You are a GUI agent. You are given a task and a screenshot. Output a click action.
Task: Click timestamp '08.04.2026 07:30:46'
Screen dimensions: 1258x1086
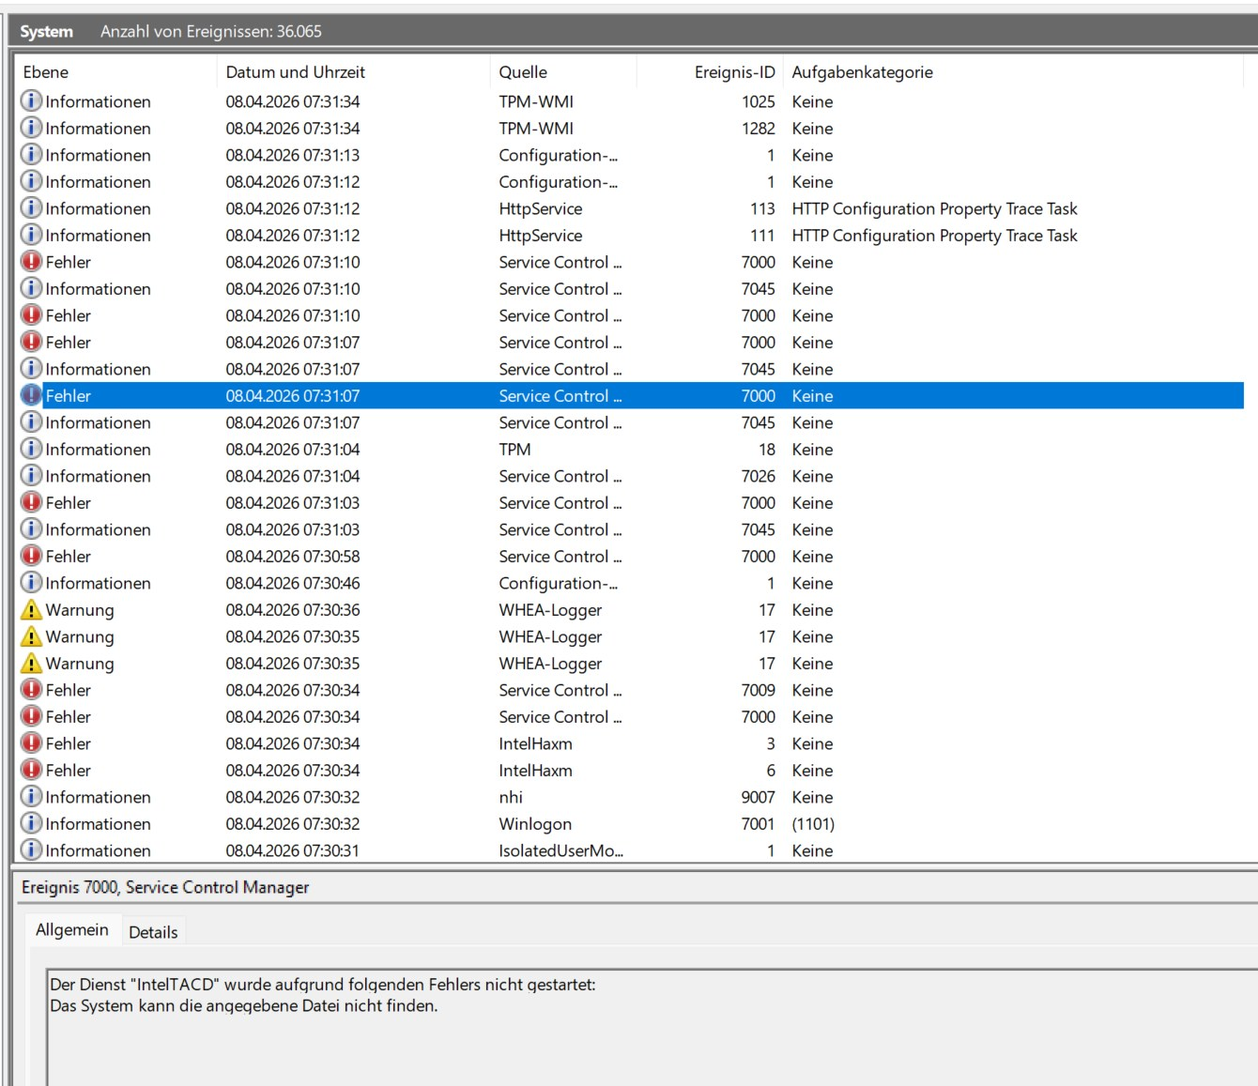point(293,583)
